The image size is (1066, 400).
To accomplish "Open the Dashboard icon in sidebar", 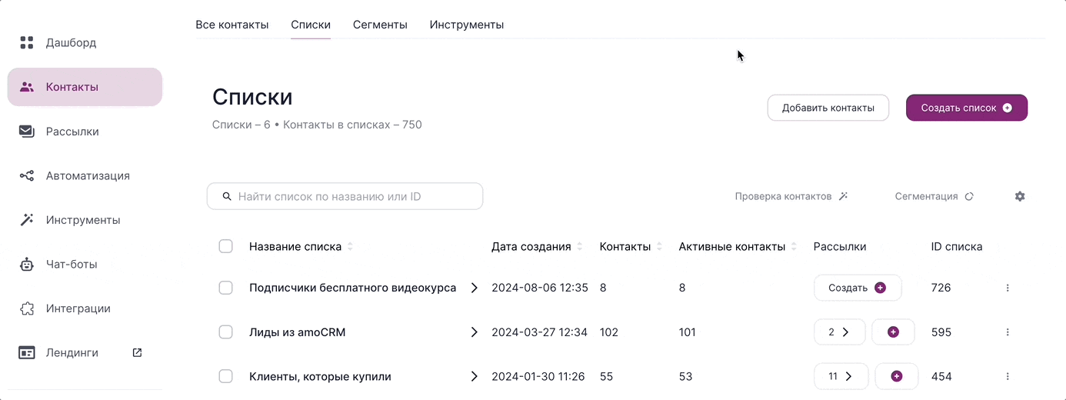I will pyautogui.click(x=27, y=42).
